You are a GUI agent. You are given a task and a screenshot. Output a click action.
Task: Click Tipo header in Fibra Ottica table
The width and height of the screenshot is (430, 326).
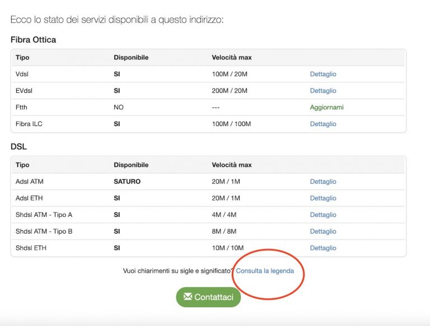click(22, 57)
